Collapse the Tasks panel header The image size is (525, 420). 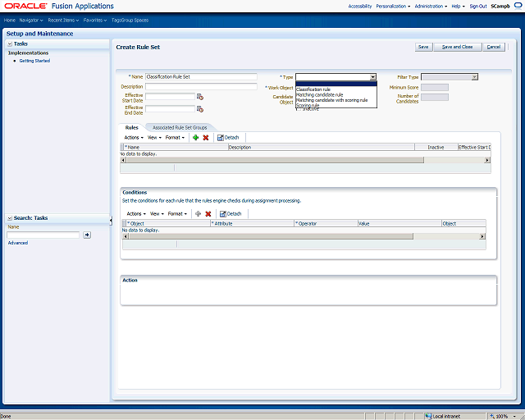coord(10,43)
